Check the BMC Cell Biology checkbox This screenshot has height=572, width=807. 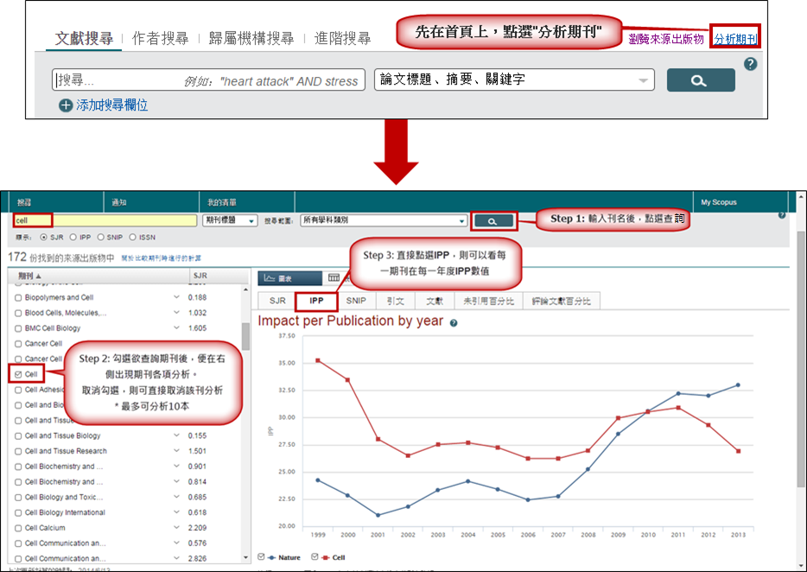coord(18,328)
